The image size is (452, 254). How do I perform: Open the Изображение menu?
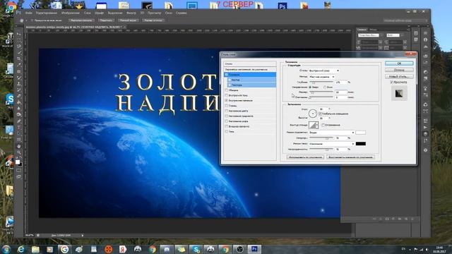[x=71, y=13]
